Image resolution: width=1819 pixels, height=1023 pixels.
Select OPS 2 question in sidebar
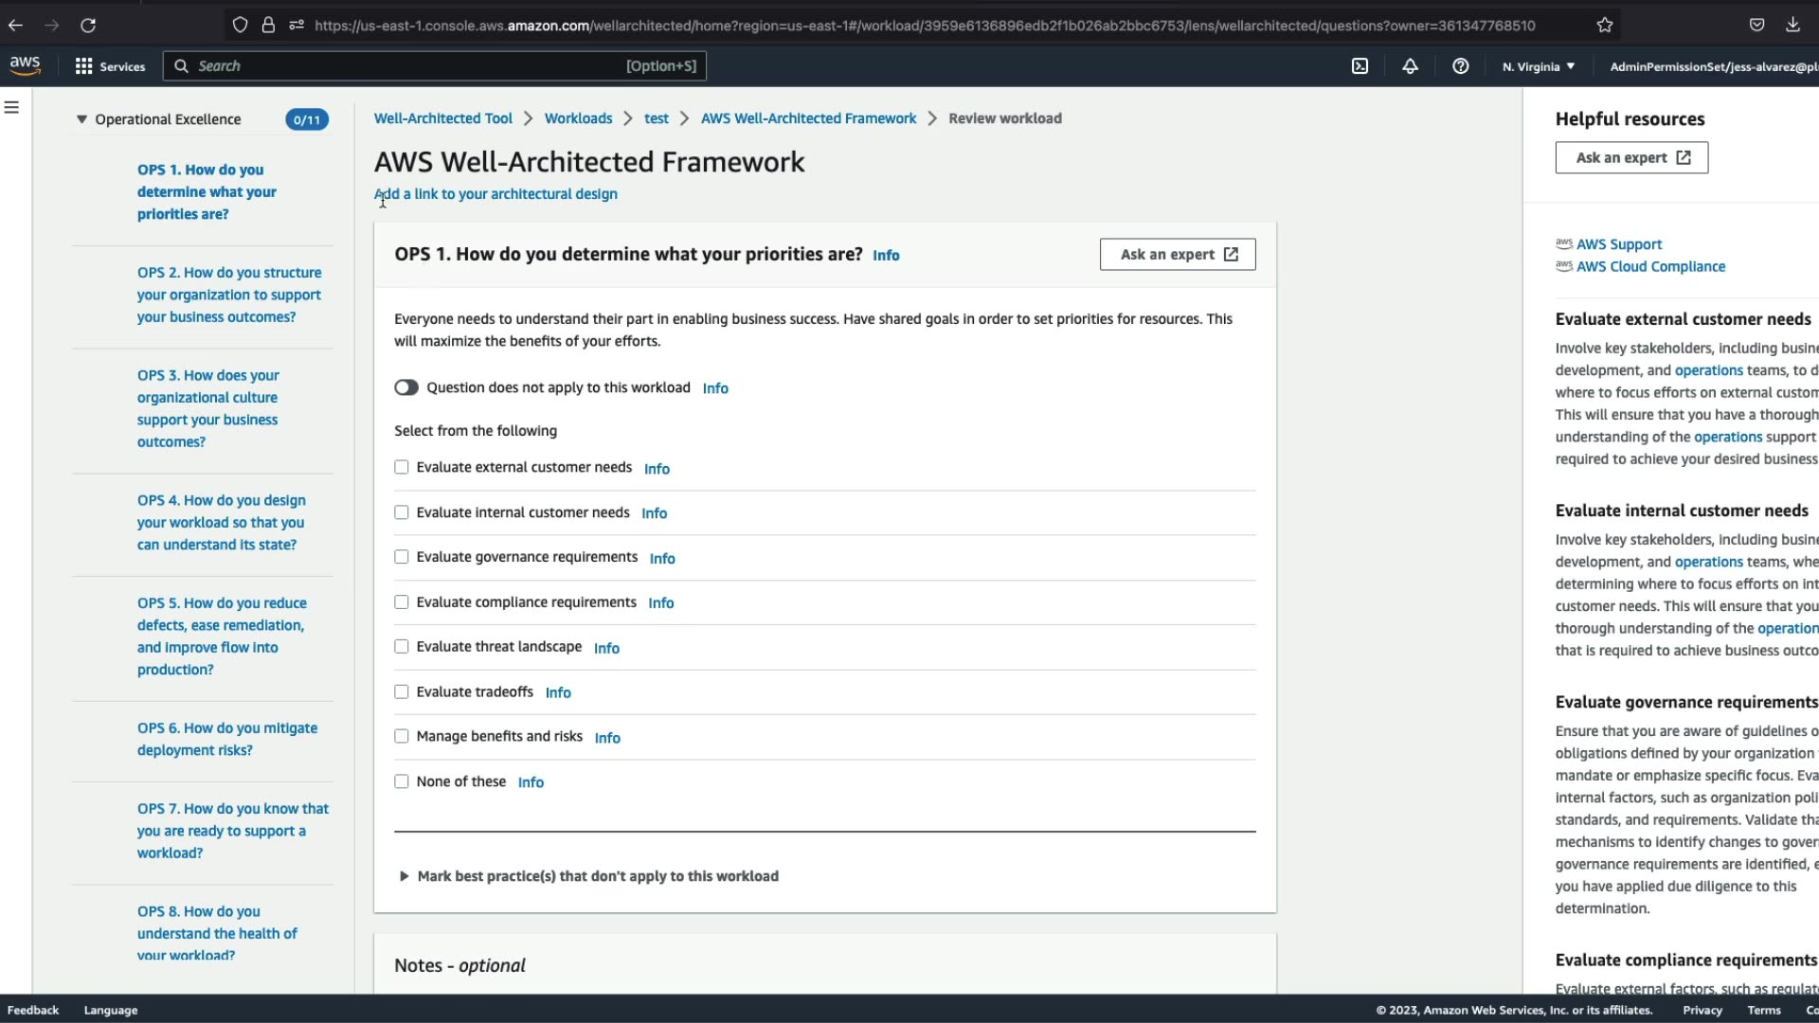(x=228, y=295)
